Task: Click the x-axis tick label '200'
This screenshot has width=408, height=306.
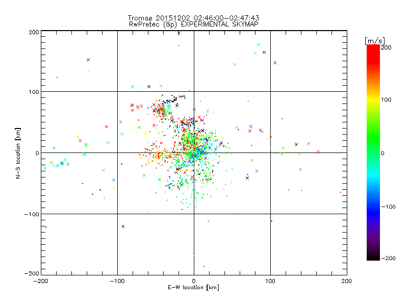Action: pos(347,281)
